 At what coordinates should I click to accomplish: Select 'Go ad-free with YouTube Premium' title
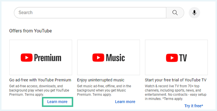click(x=40, y=80)
